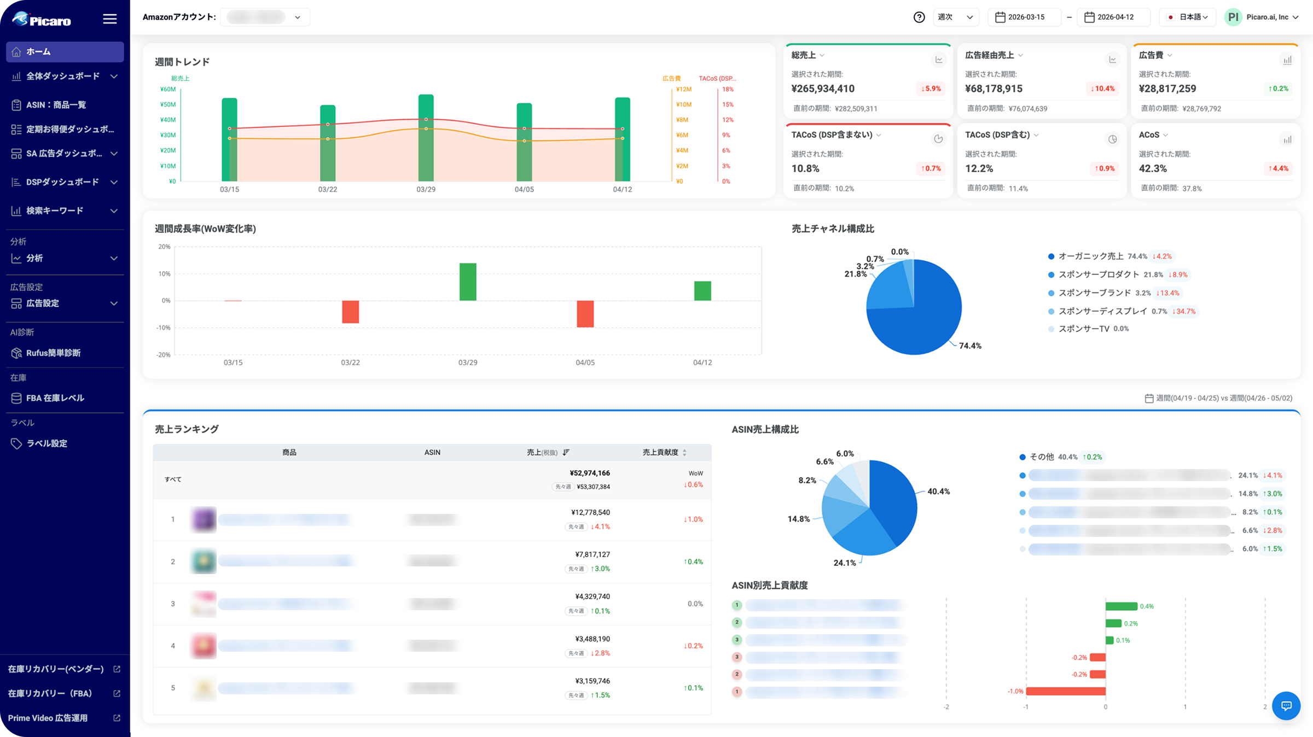This screenshot has width=1313, height=737.
Task: Open the Amazonアカウント selector dropdown
Action: tap(265, 17)
